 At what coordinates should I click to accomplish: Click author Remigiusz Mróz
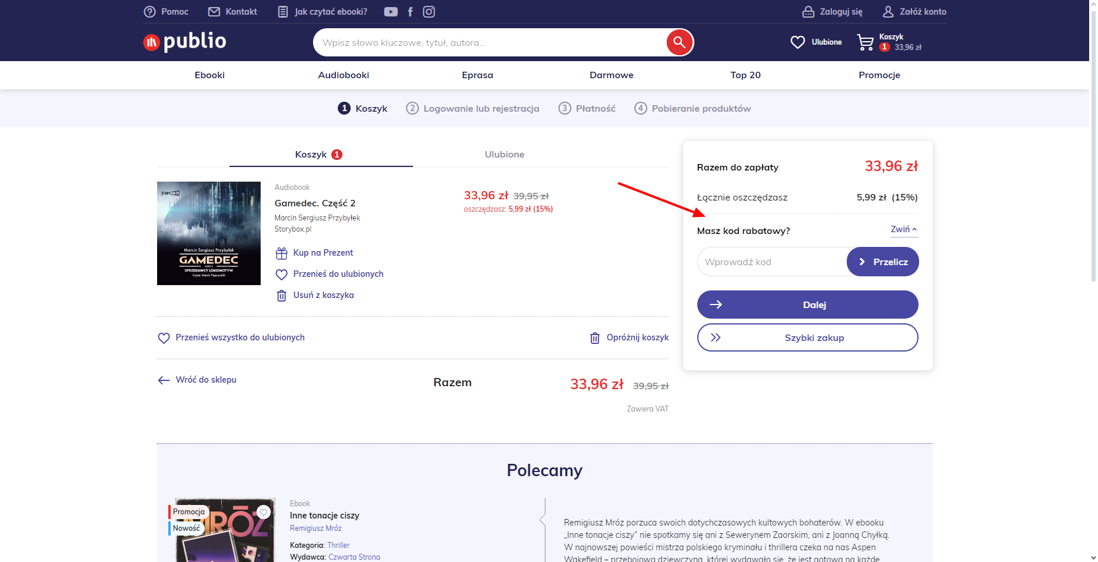316,528
